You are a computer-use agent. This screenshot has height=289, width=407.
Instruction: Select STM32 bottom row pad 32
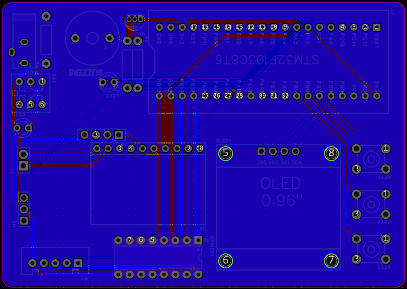click(x=285, y=96)
